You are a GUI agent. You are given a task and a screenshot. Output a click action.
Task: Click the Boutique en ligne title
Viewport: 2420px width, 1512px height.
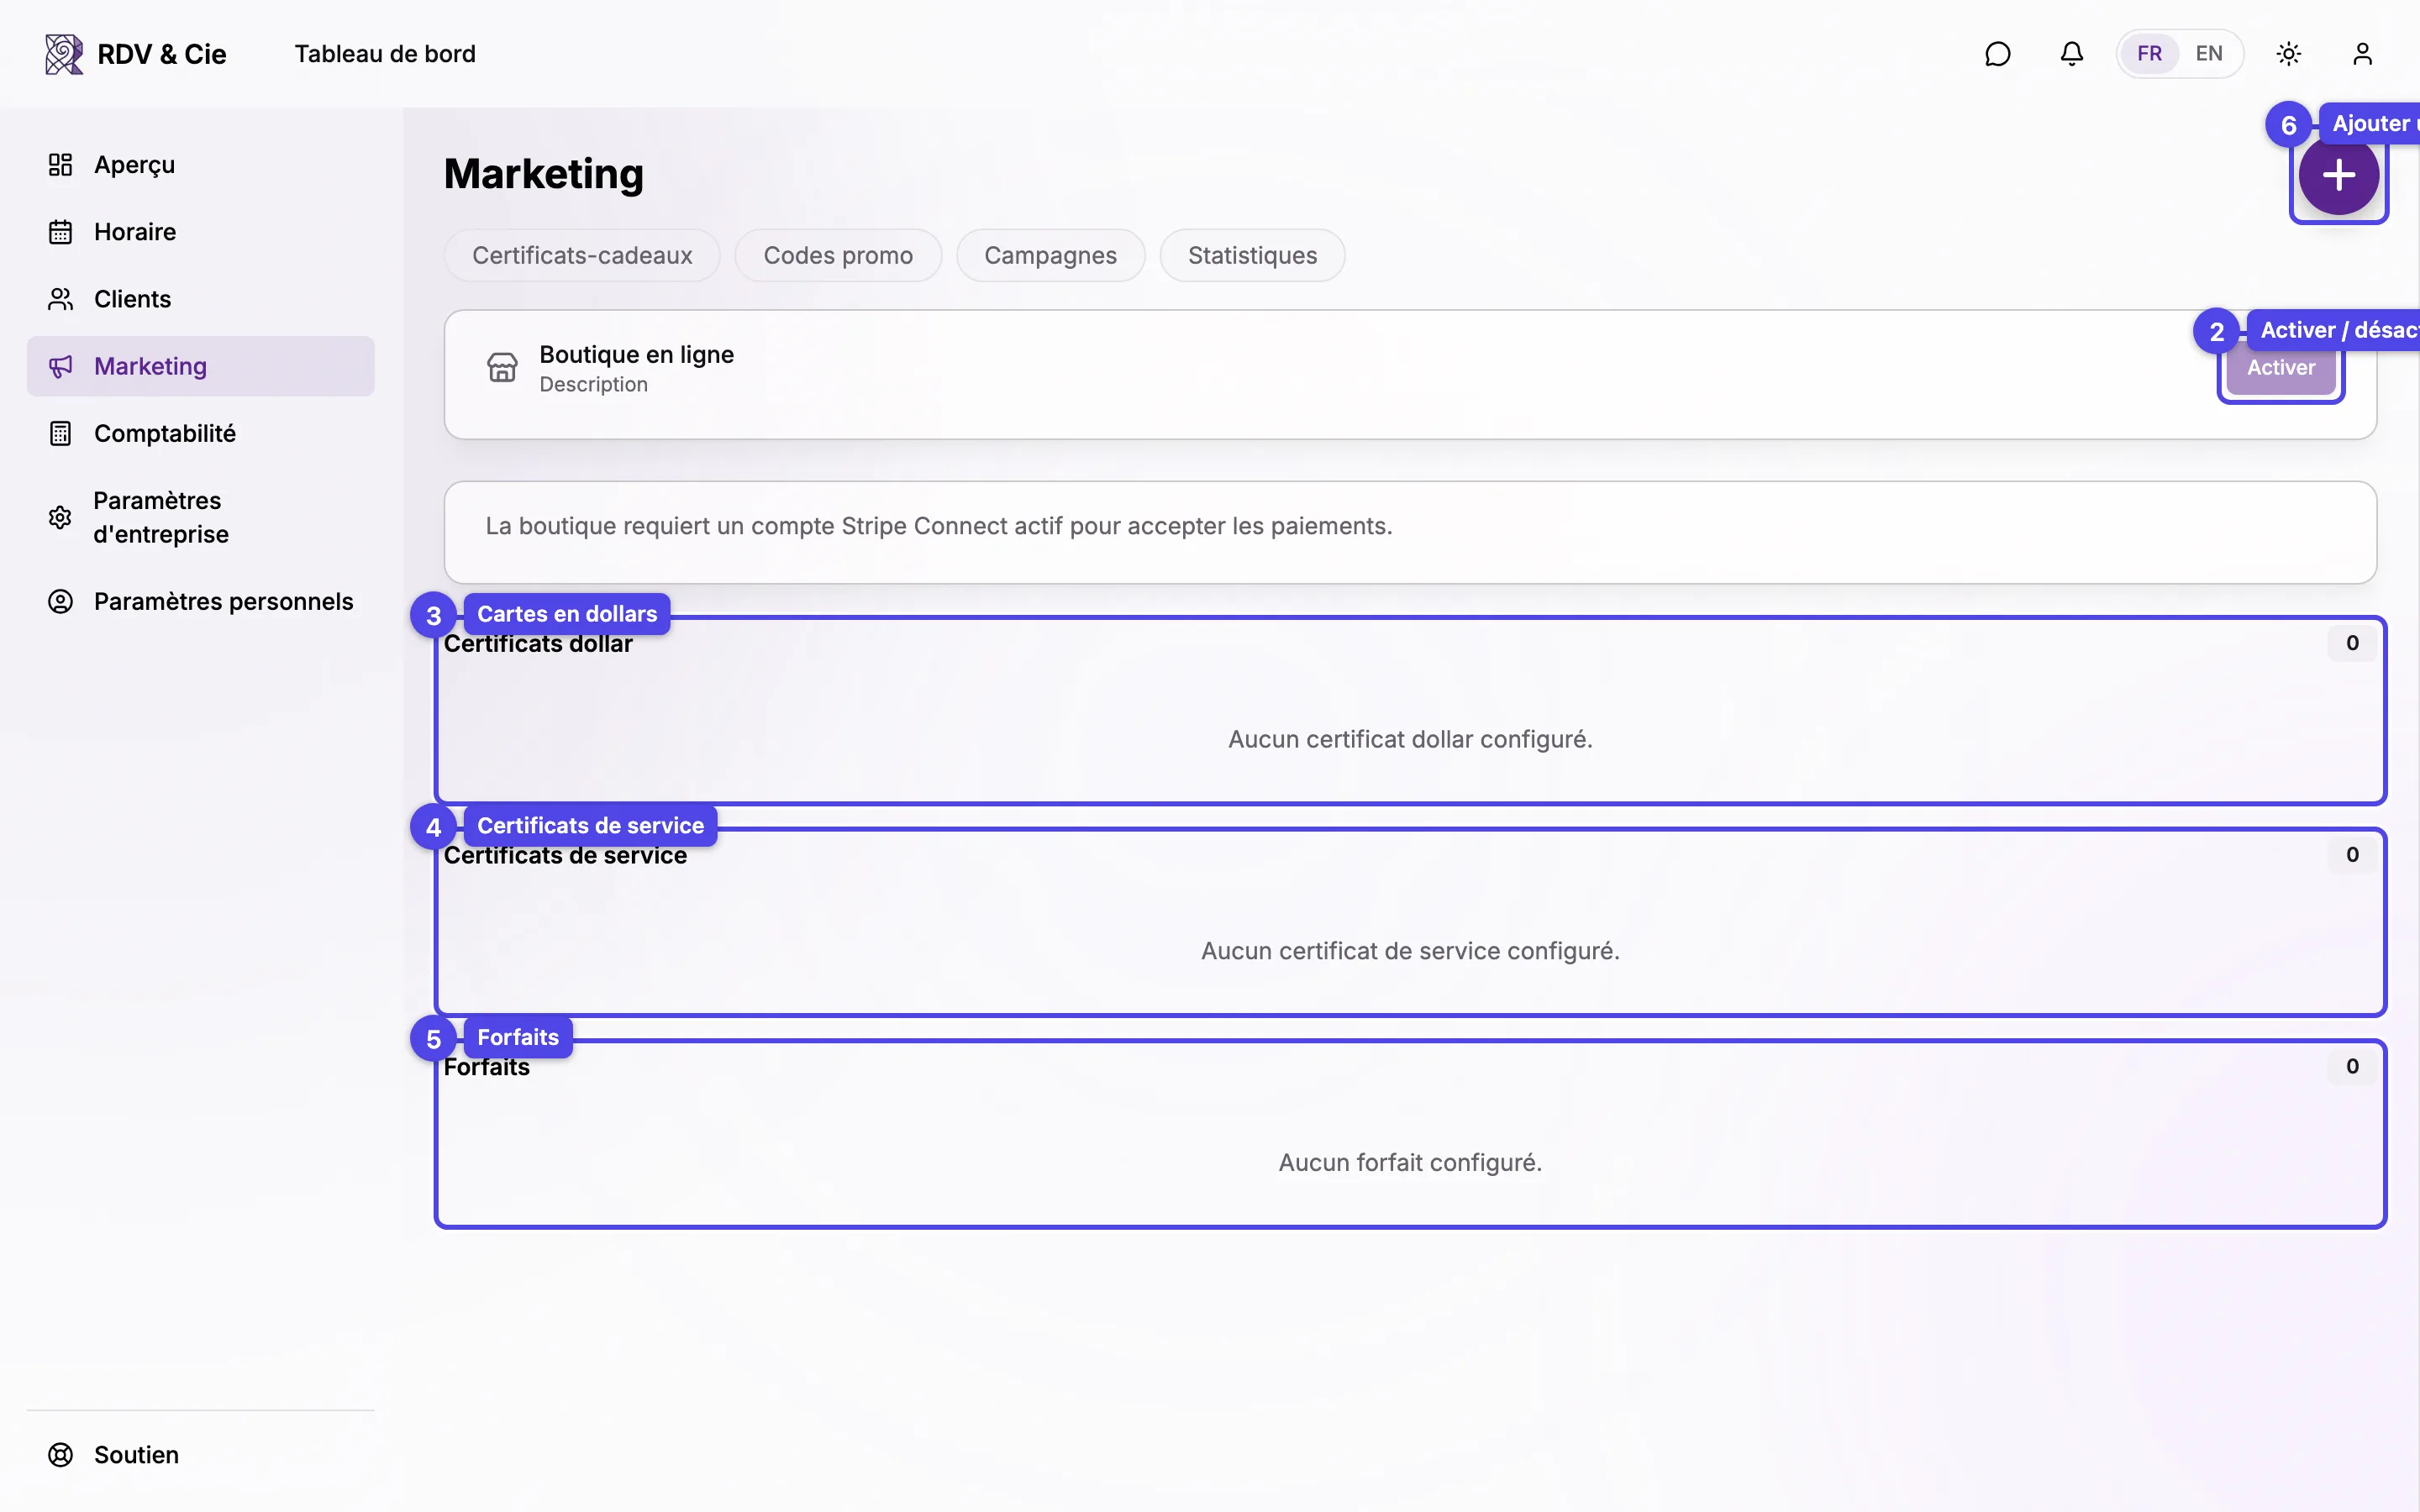(637, 355)
